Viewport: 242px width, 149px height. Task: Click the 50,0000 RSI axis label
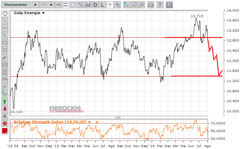(218, 131)
